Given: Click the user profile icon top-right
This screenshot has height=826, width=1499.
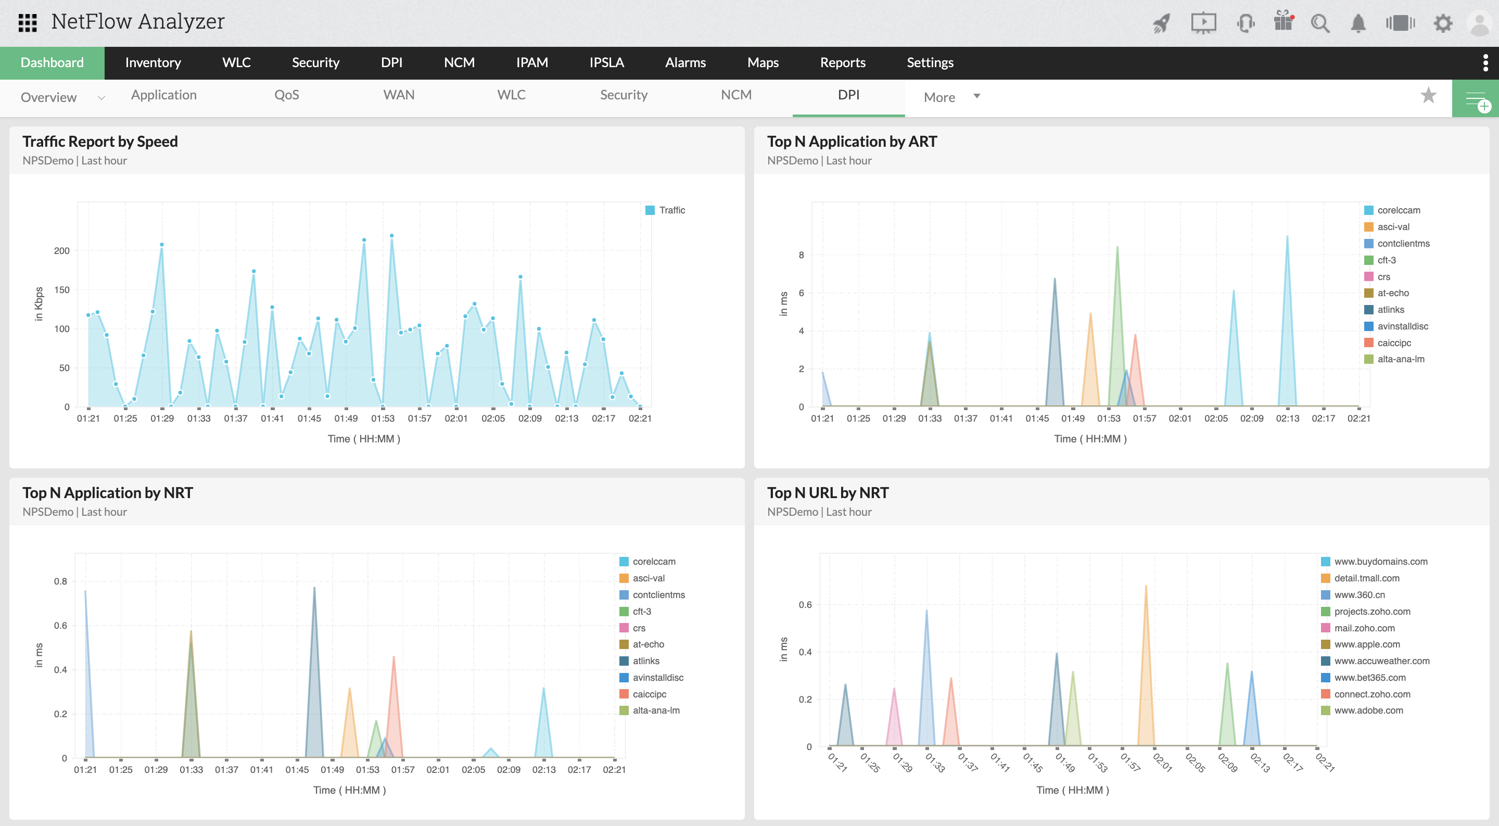Looking at the screenshot, I should pyautogui.click(x=1480, y=22).
